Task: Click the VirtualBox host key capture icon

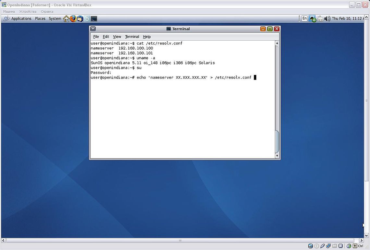Action: [355, 246]
